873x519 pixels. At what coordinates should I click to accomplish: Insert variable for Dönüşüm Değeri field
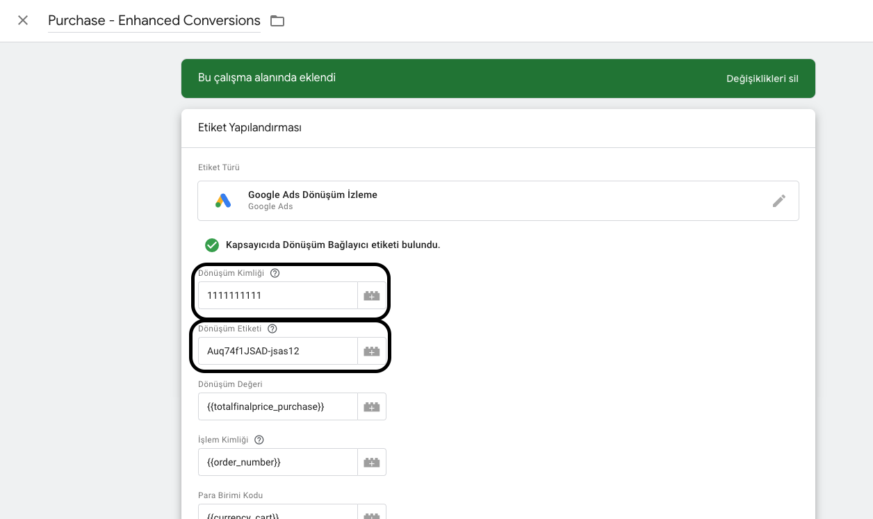[372, 406]
